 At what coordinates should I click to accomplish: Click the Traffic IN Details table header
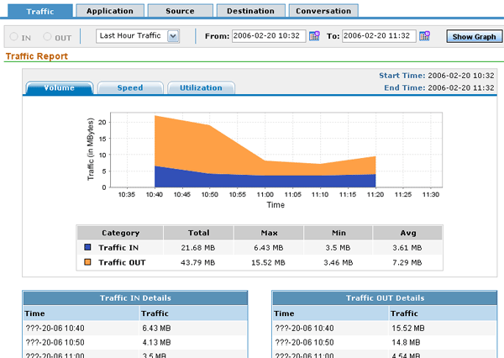(x=135, y=297)
